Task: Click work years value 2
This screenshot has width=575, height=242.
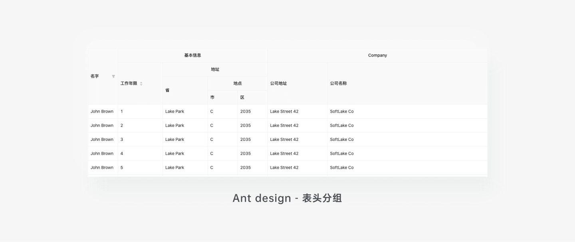Action: [122, 125]
